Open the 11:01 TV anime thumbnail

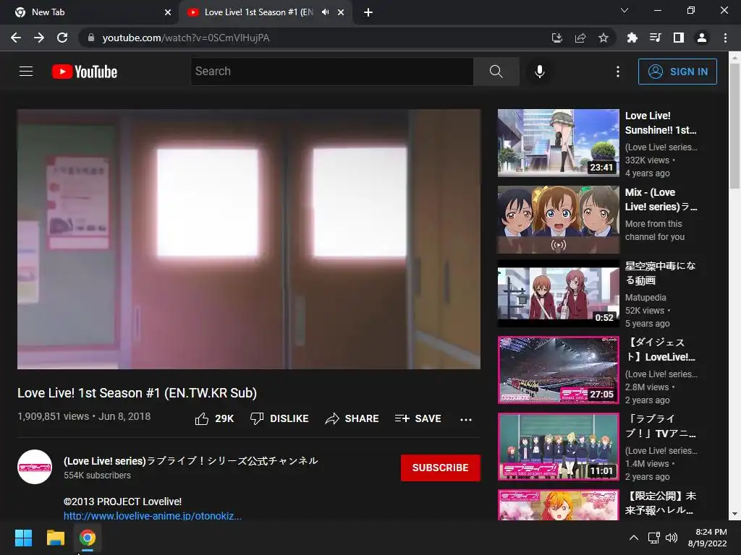558,447
